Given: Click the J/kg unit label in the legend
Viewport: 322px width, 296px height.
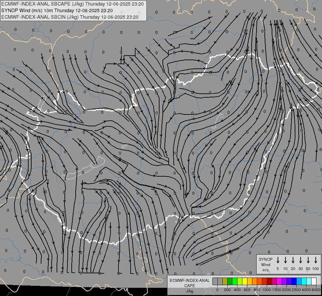Looking at the screenshot, I should pyautogui.click(x=189, y=291).
